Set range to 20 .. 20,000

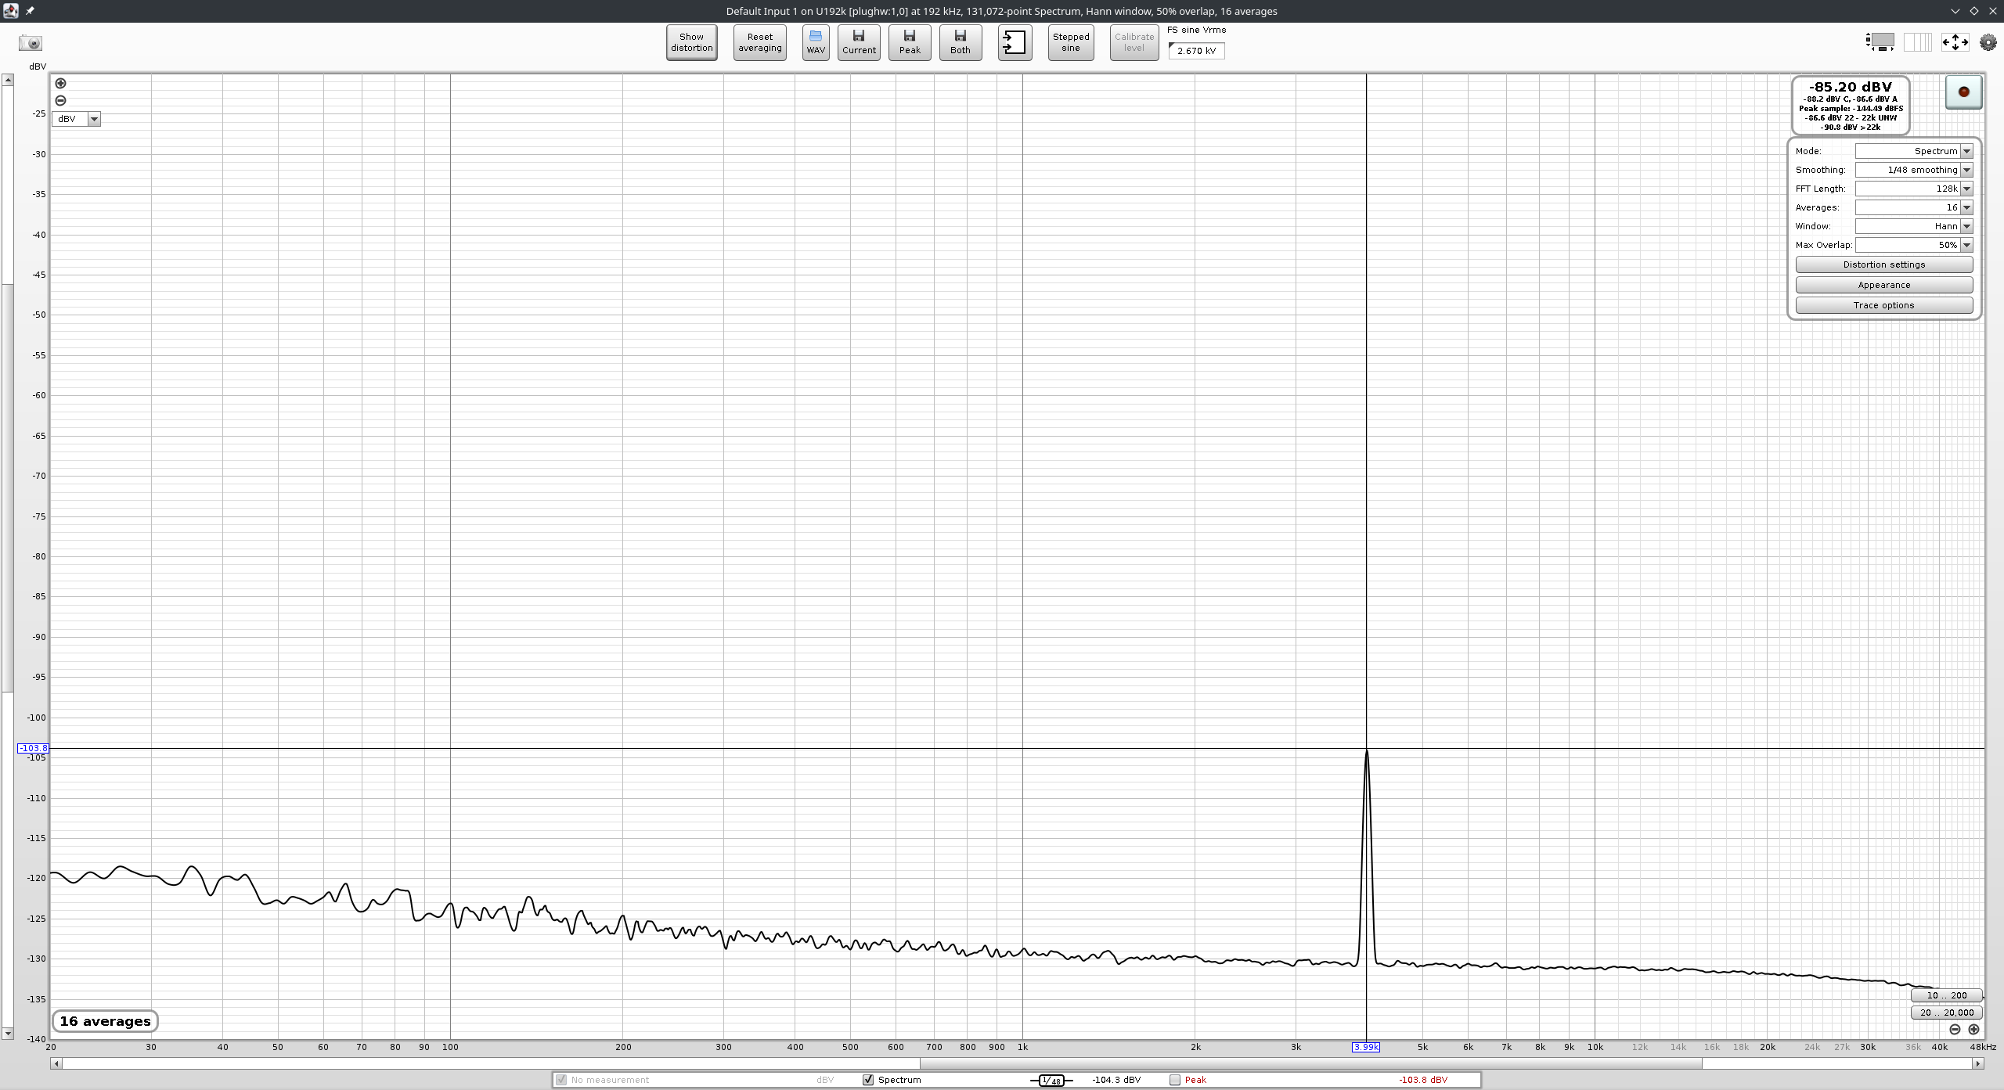click(x=1947, y=1013)
